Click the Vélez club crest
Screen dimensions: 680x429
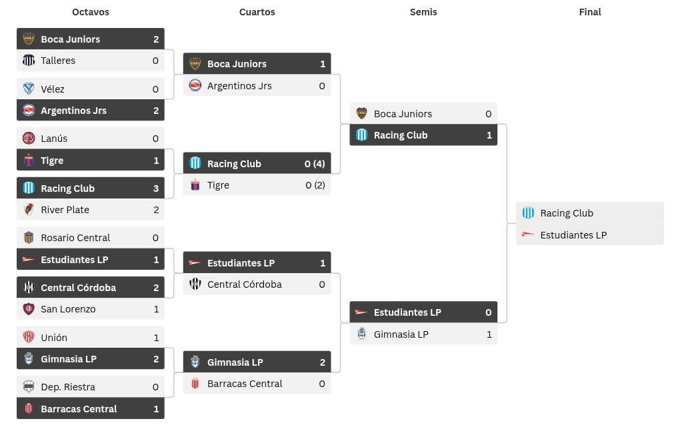coord(29,89)
